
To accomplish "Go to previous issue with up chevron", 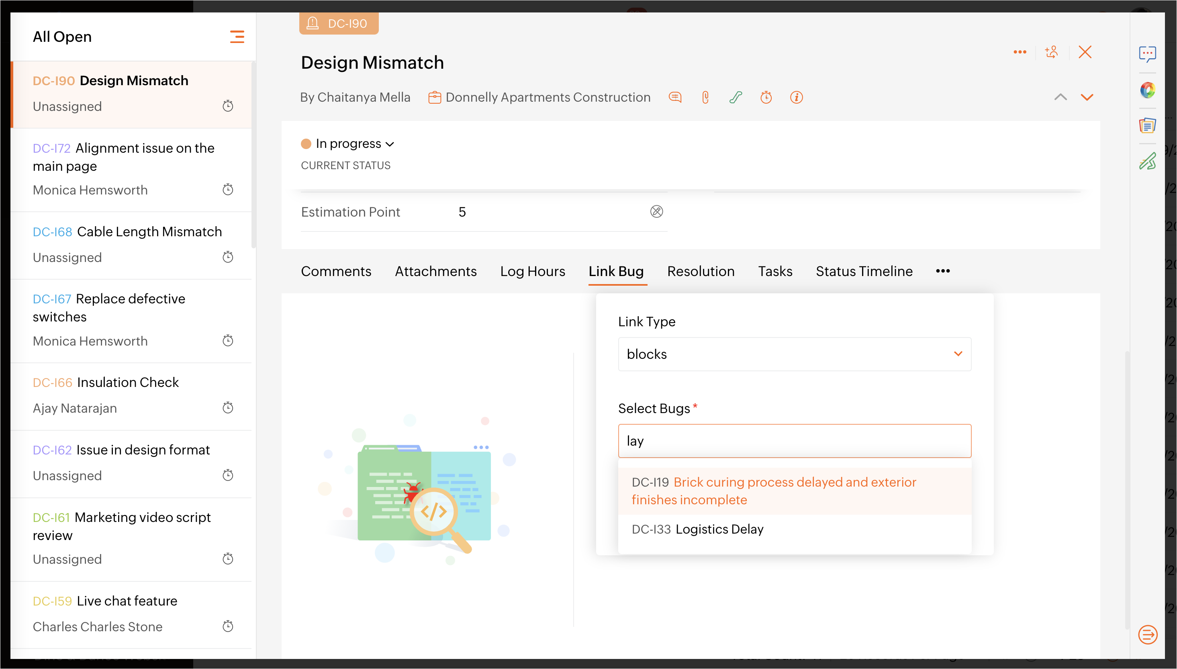I will [x=1060, y=97].
